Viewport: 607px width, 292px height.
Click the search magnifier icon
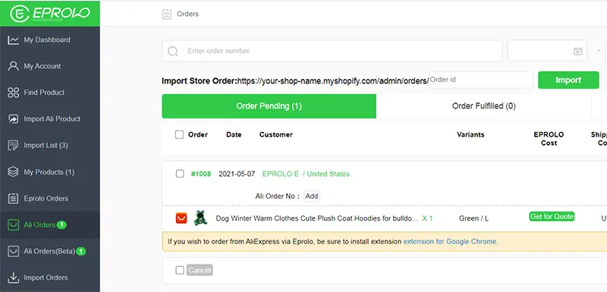tap(173, 51)
